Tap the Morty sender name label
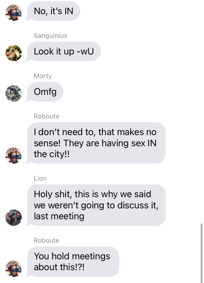The height and width of the screenshot is (283, 204). point(43,76)
